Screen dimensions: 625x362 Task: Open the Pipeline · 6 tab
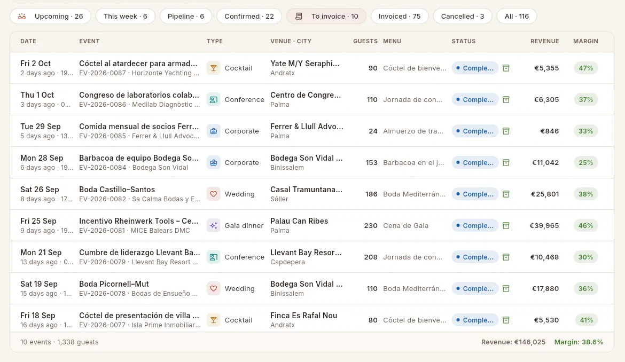(186, 17)
